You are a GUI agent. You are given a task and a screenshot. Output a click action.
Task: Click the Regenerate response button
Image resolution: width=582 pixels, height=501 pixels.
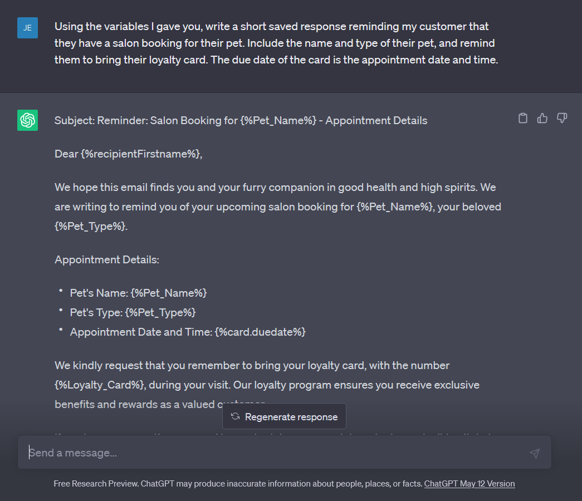[284, 416]
